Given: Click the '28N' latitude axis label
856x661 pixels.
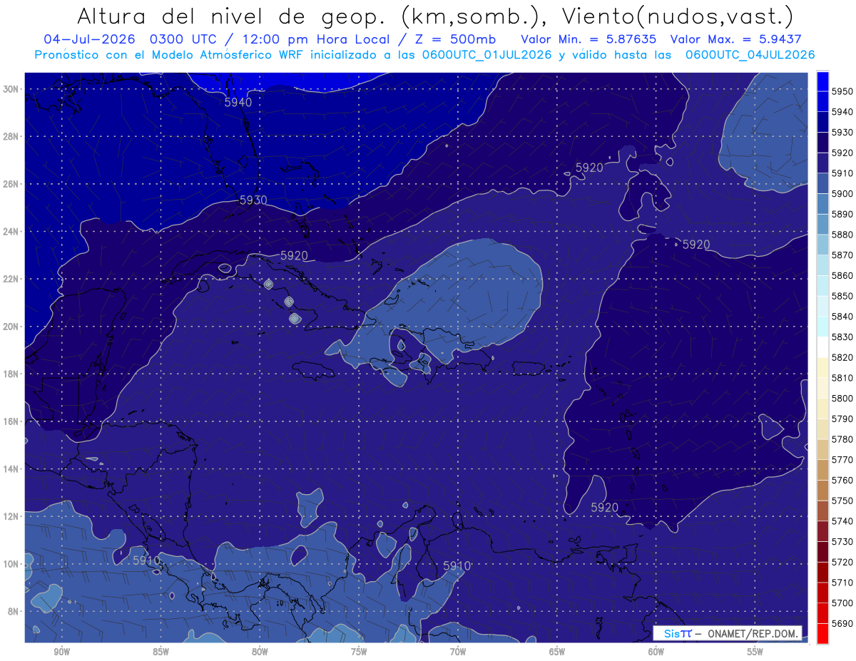Looking at the screenshot, I should pyautogui.click(x=11, y=136).
